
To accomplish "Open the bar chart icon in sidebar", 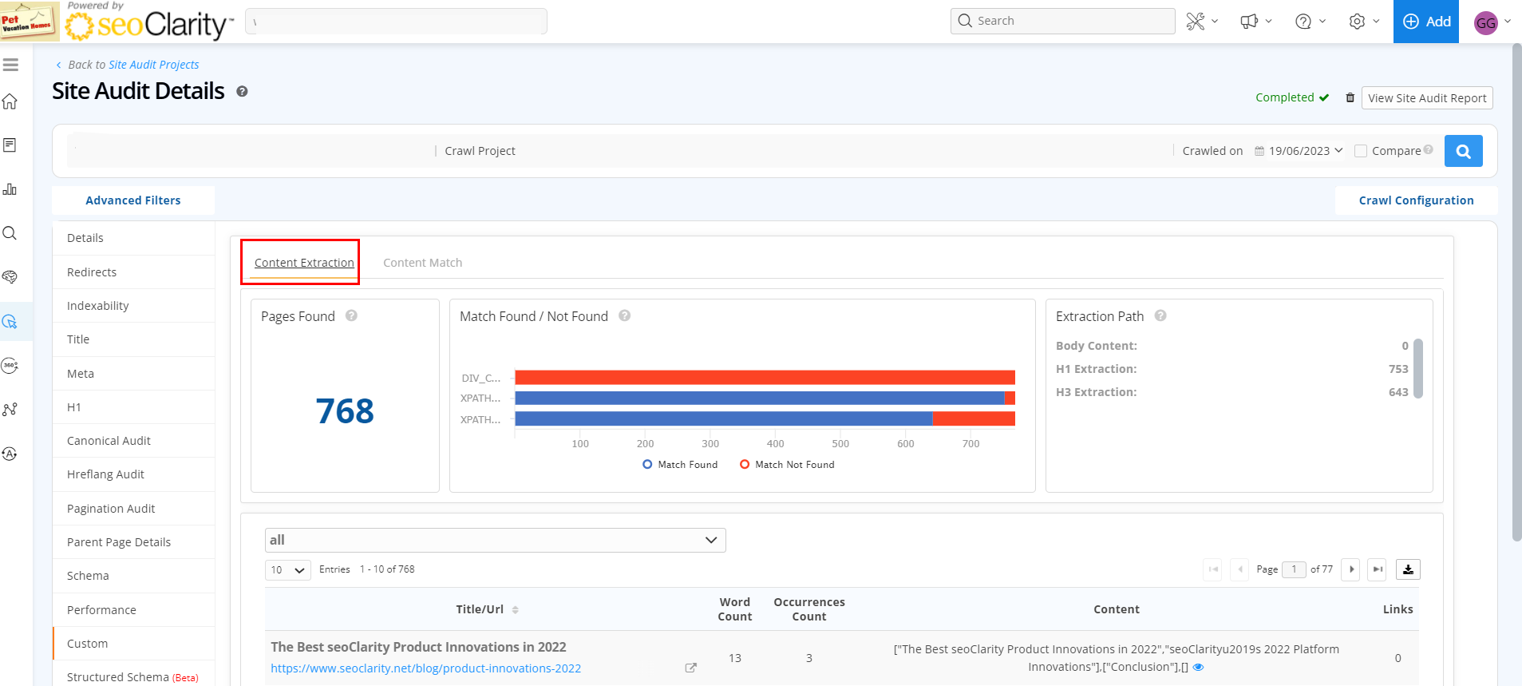I will pyautogui.click(x=10, y=189).
